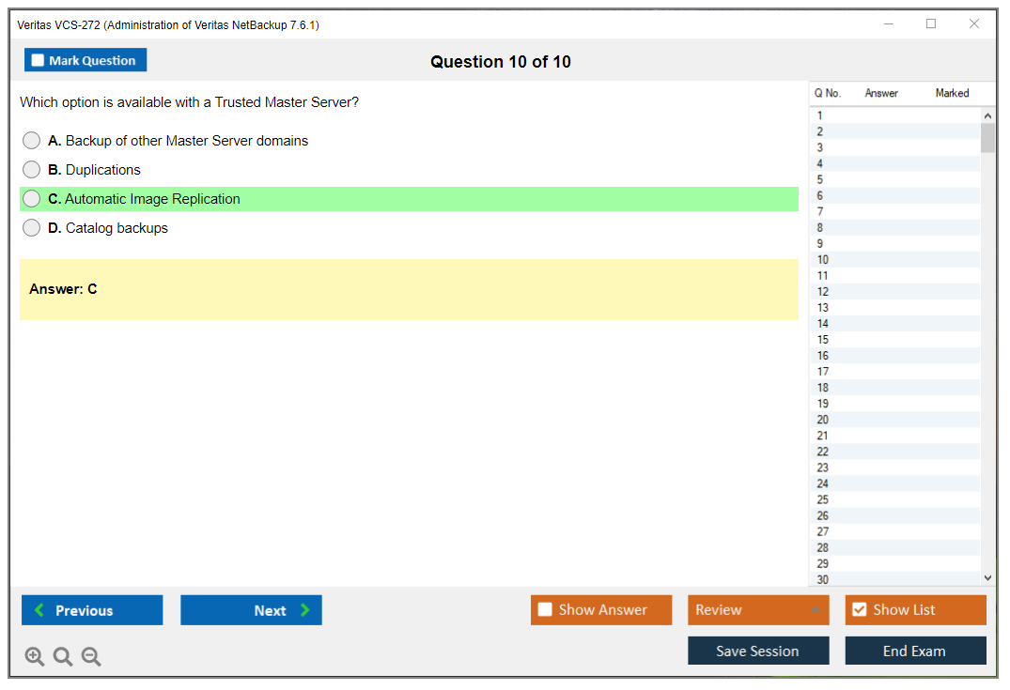Enable the Show Answer checkbox
Viewport: 1010px width, 690px height.
pyautogui.click(x=546, y=610)
